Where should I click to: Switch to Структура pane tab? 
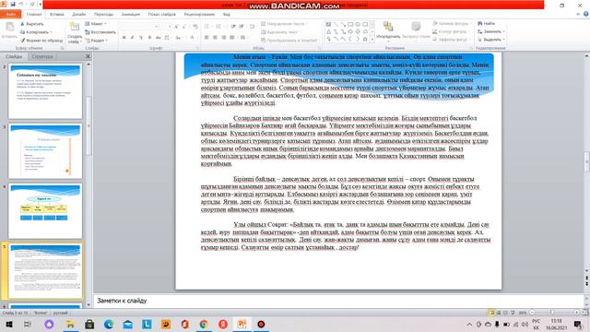42,56
